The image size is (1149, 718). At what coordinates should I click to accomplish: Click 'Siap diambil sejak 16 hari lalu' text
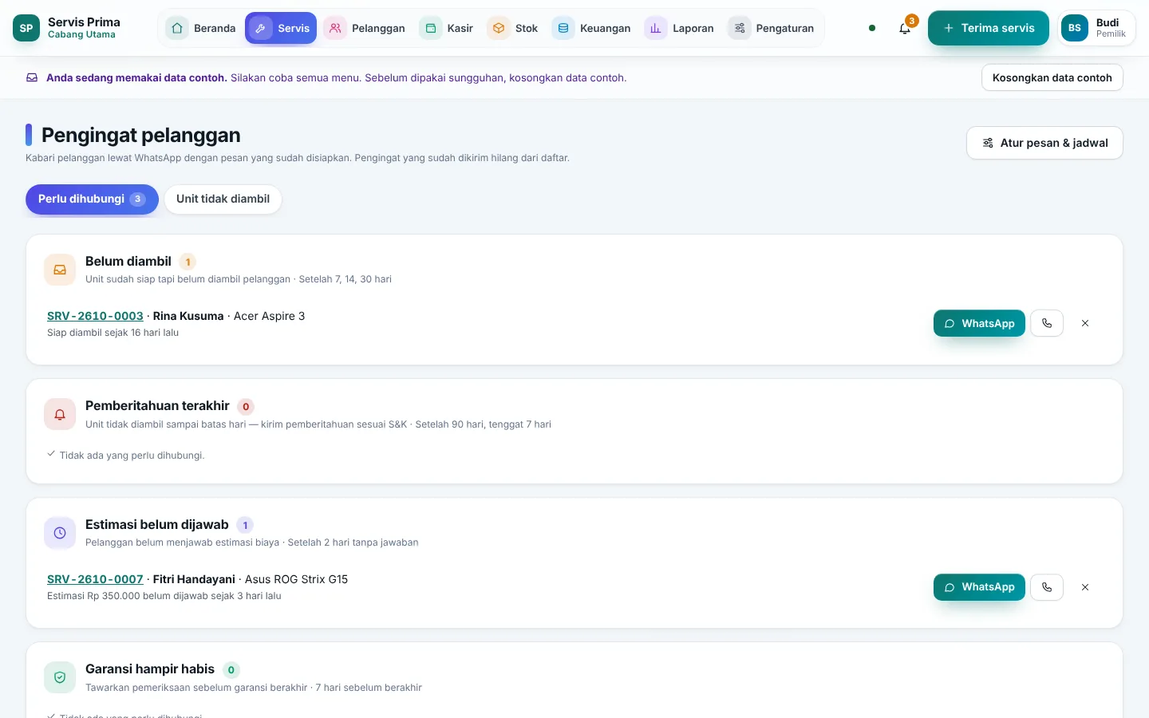(113, 333)
